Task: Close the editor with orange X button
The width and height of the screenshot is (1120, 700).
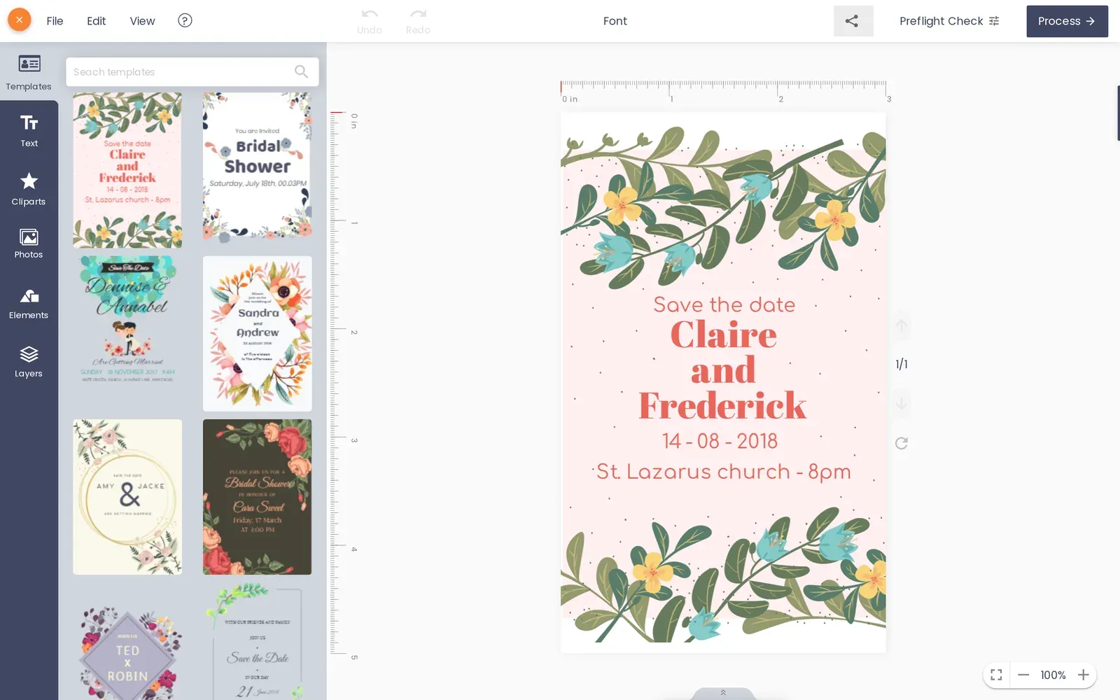Action: (x=20, y=20)
